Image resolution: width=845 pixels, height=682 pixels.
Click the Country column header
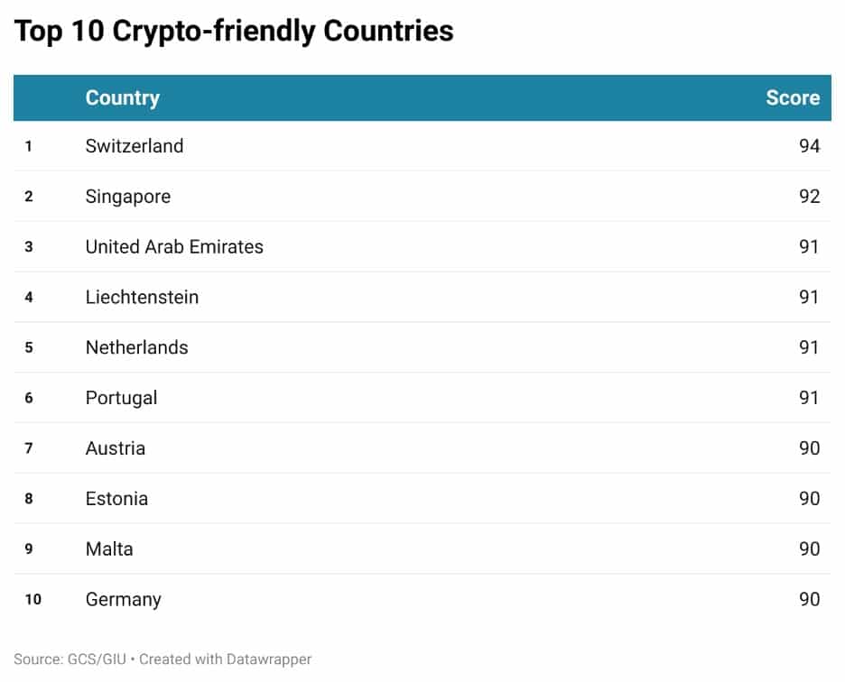click(123, 98)
